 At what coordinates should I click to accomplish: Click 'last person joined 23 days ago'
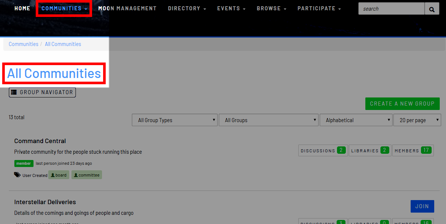click(64, 163)
